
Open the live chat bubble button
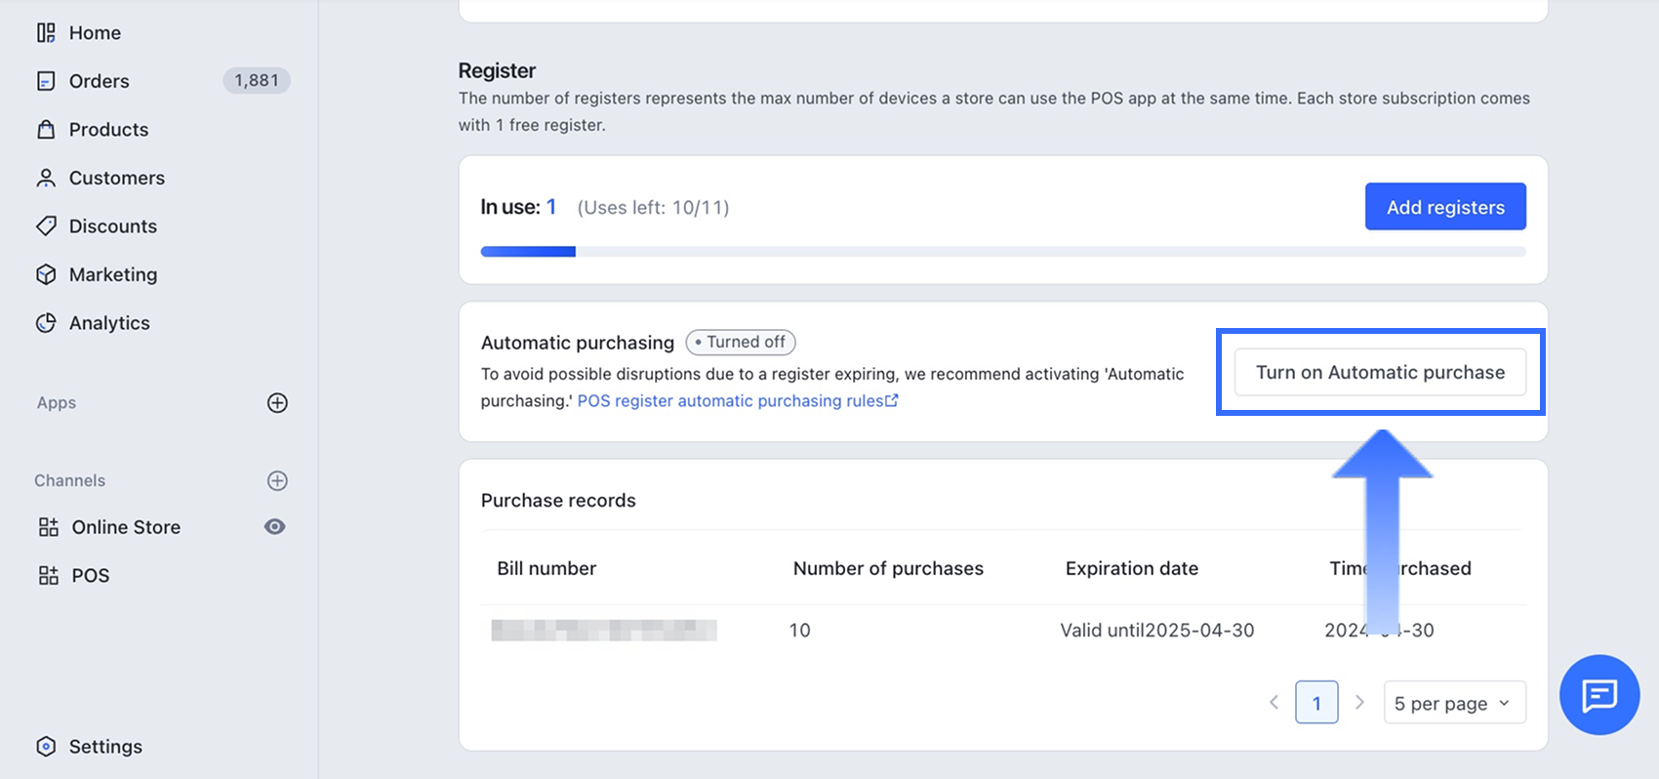click(1598, 695)
